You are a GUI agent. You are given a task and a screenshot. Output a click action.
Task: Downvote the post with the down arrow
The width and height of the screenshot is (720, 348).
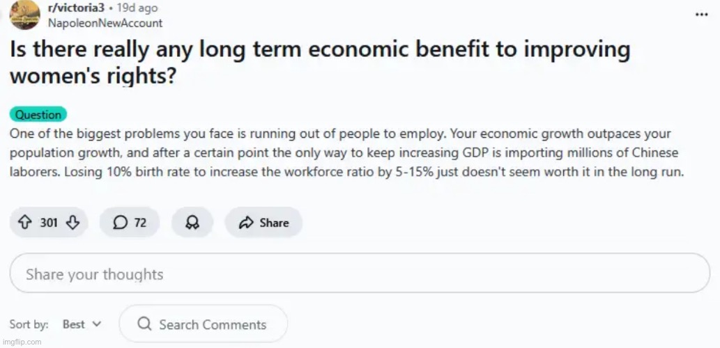(73, 223)
